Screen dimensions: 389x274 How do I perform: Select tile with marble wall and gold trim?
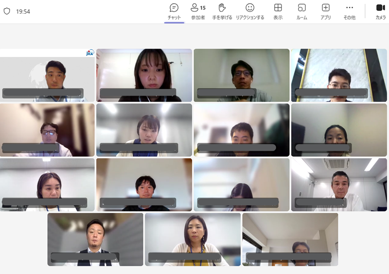tap(339, 75)
